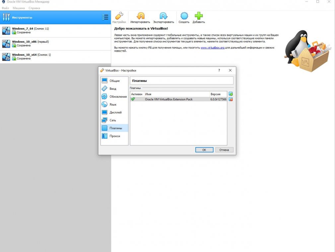Switch to Ввод settings page

[x=114, y=88]
